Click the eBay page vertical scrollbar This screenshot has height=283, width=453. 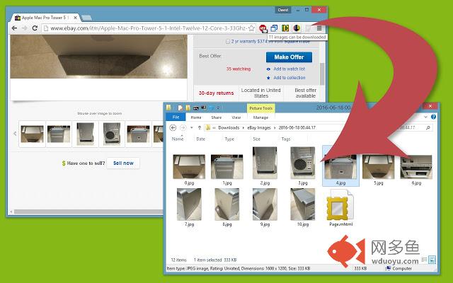pos(322,74)
